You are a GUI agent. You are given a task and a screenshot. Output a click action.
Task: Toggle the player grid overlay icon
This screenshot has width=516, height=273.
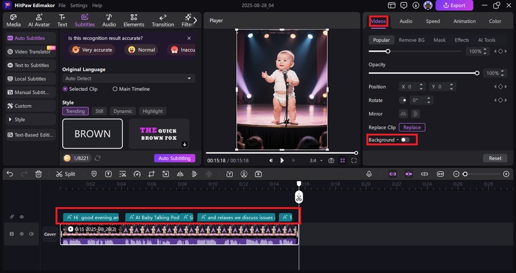(342, 161)
